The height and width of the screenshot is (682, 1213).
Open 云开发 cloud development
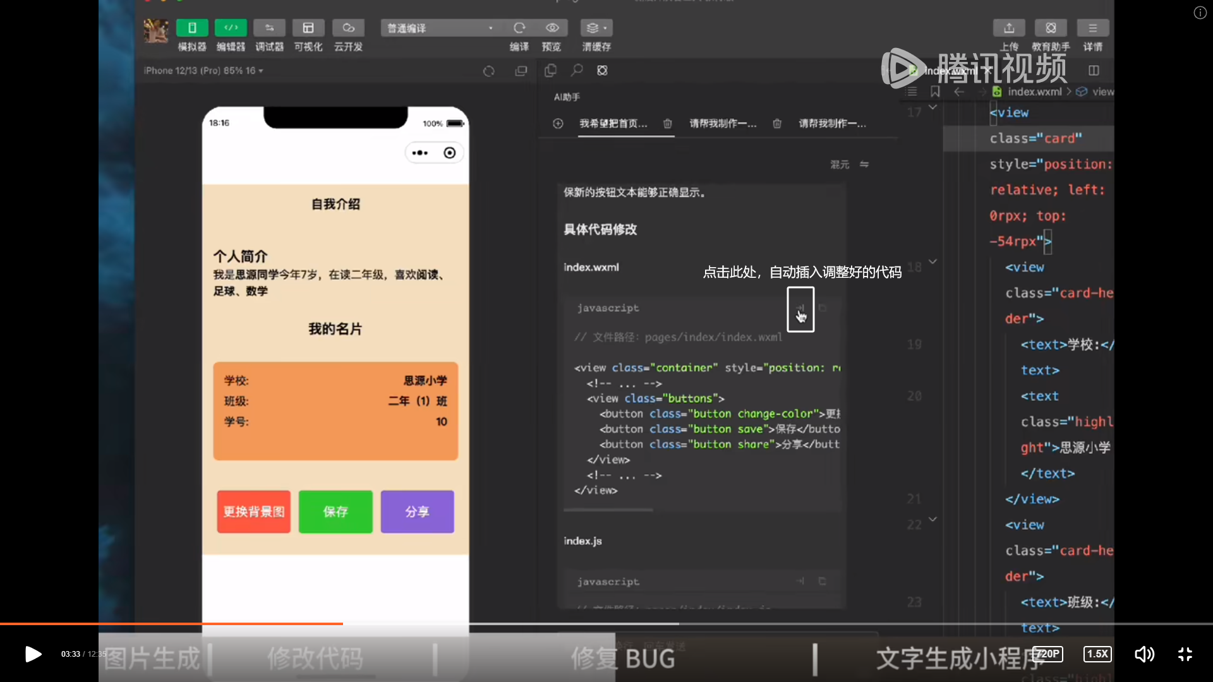(348, 28)
